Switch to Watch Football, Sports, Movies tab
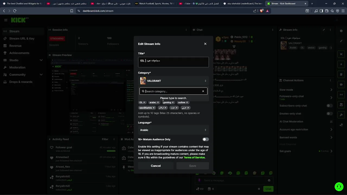This screenshot has width=347, height=195. [155, 4]
